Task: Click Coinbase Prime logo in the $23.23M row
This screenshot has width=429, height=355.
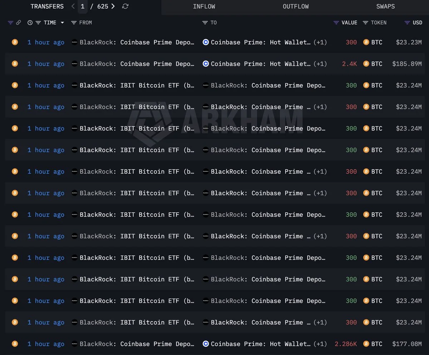Action: click(x=206, y=42)
